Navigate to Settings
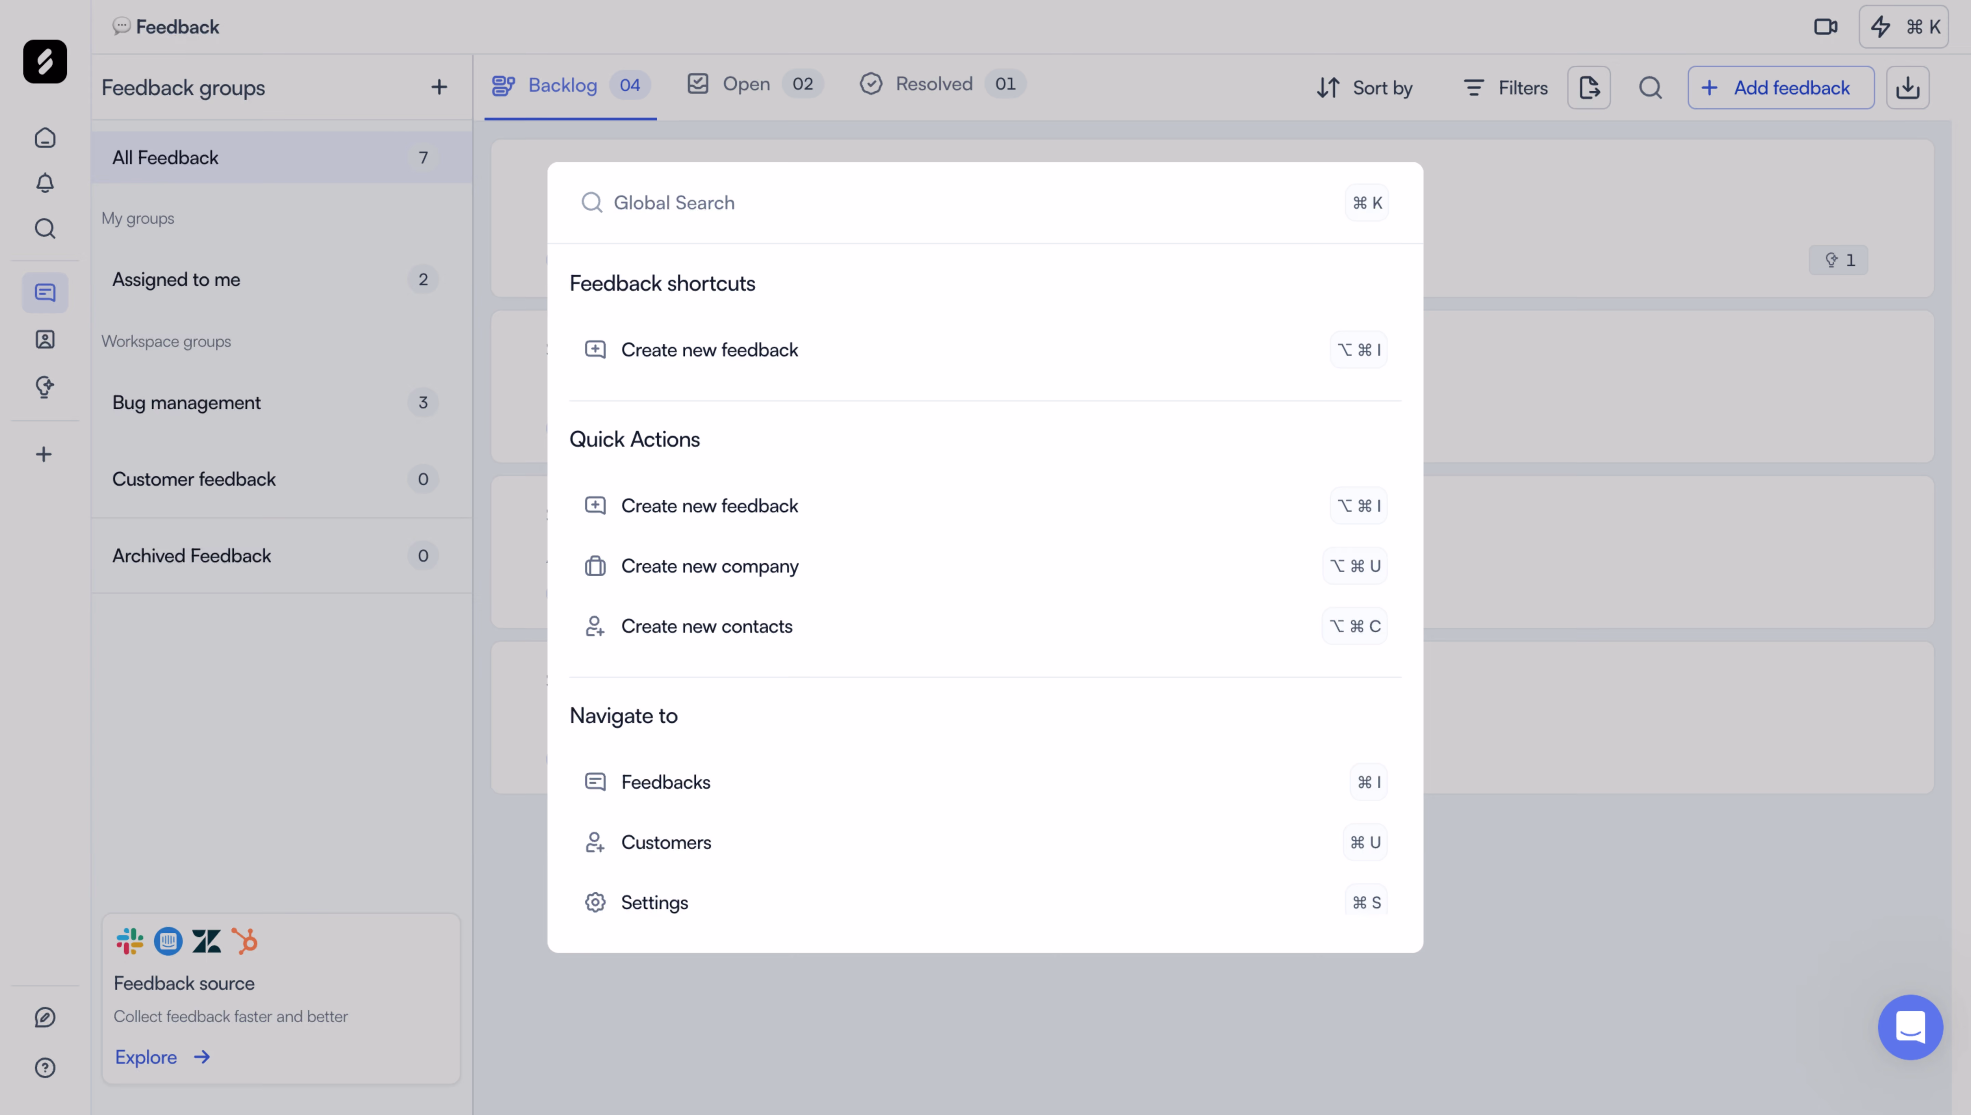1971x1115 pixels. pos(985,902)
